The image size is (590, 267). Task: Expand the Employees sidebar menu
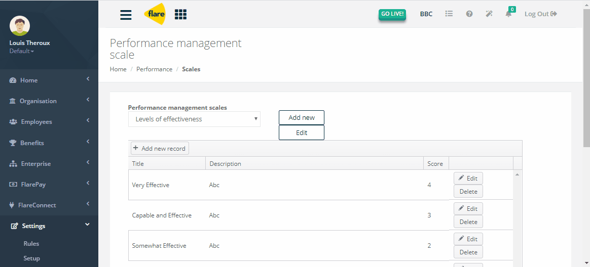88,120
